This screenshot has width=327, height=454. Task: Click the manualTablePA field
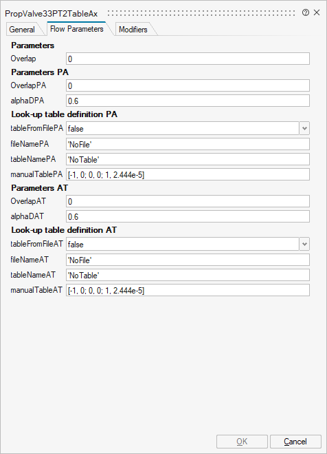188,174
